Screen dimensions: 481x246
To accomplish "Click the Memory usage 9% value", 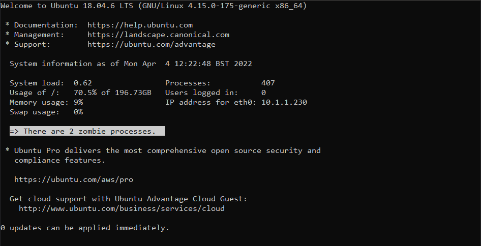I will [78, 102].
